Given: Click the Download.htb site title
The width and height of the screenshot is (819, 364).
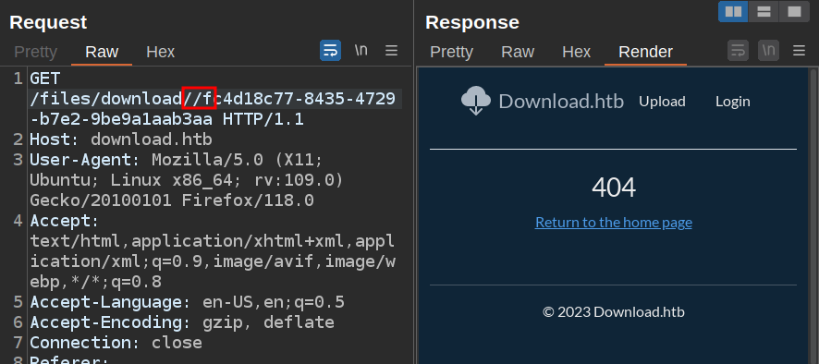Looking at the screenshot, I should pyautogui.click(x=561, y=102).
